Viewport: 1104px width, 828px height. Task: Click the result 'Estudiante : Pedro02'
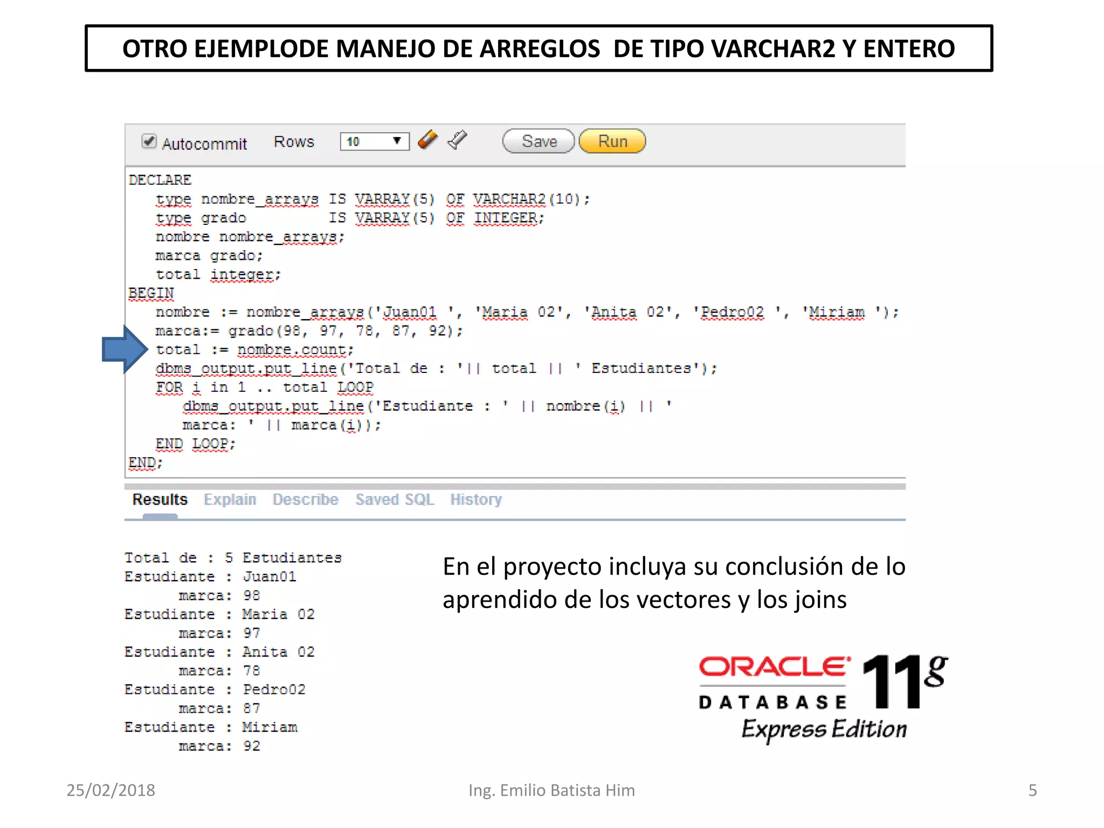point(215,689)
